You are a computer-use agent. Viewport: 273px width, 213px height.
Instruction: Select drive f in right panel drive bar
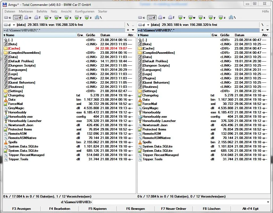click(x=171, y=18)
